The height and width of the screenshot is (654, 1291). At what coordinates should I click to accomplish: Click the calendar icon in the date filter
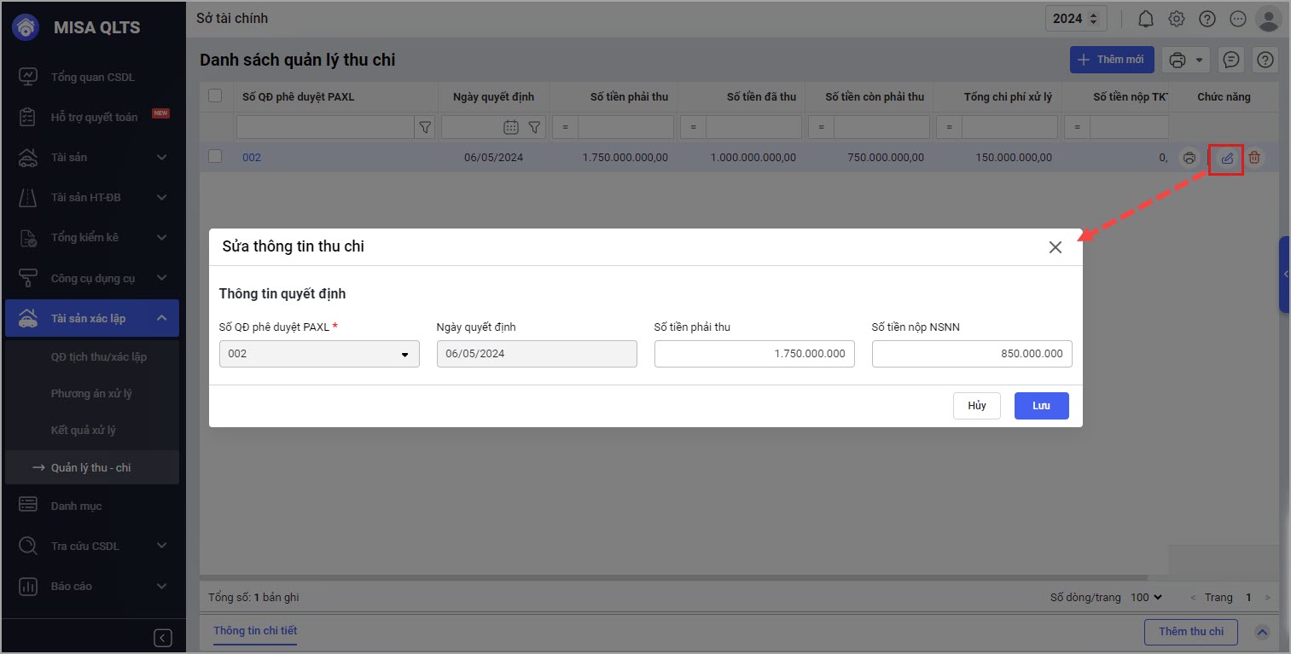511,128
